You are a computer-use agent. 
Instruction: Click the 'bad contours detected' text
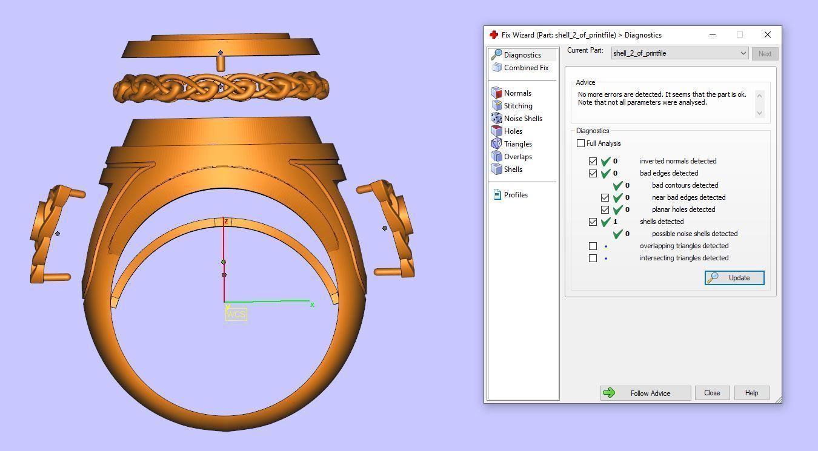point(685,185)
